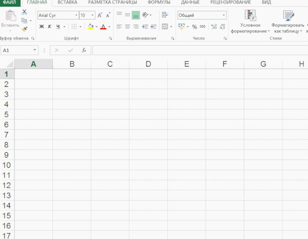
Task: Click the Cut scissors icon
Action: 24,12
